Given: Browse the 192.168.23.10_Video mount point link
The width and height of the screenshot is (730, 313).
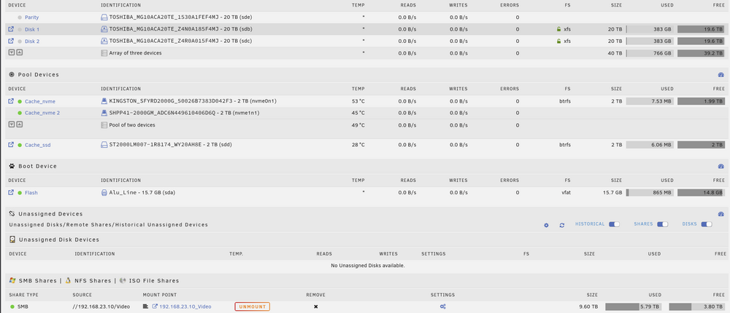Looking at the screenshot, I should click(x=185, y=306).
